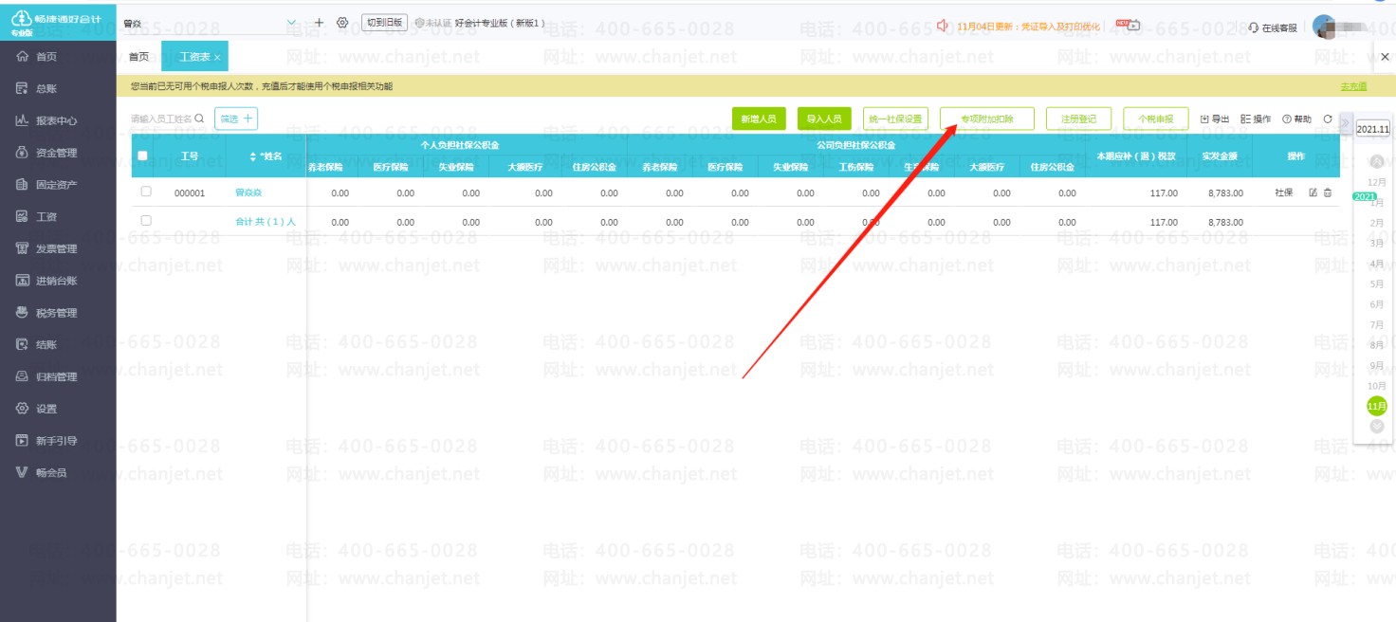
Task: Click the search magnifier in the employee name box
Action: (x=199, y=119)
